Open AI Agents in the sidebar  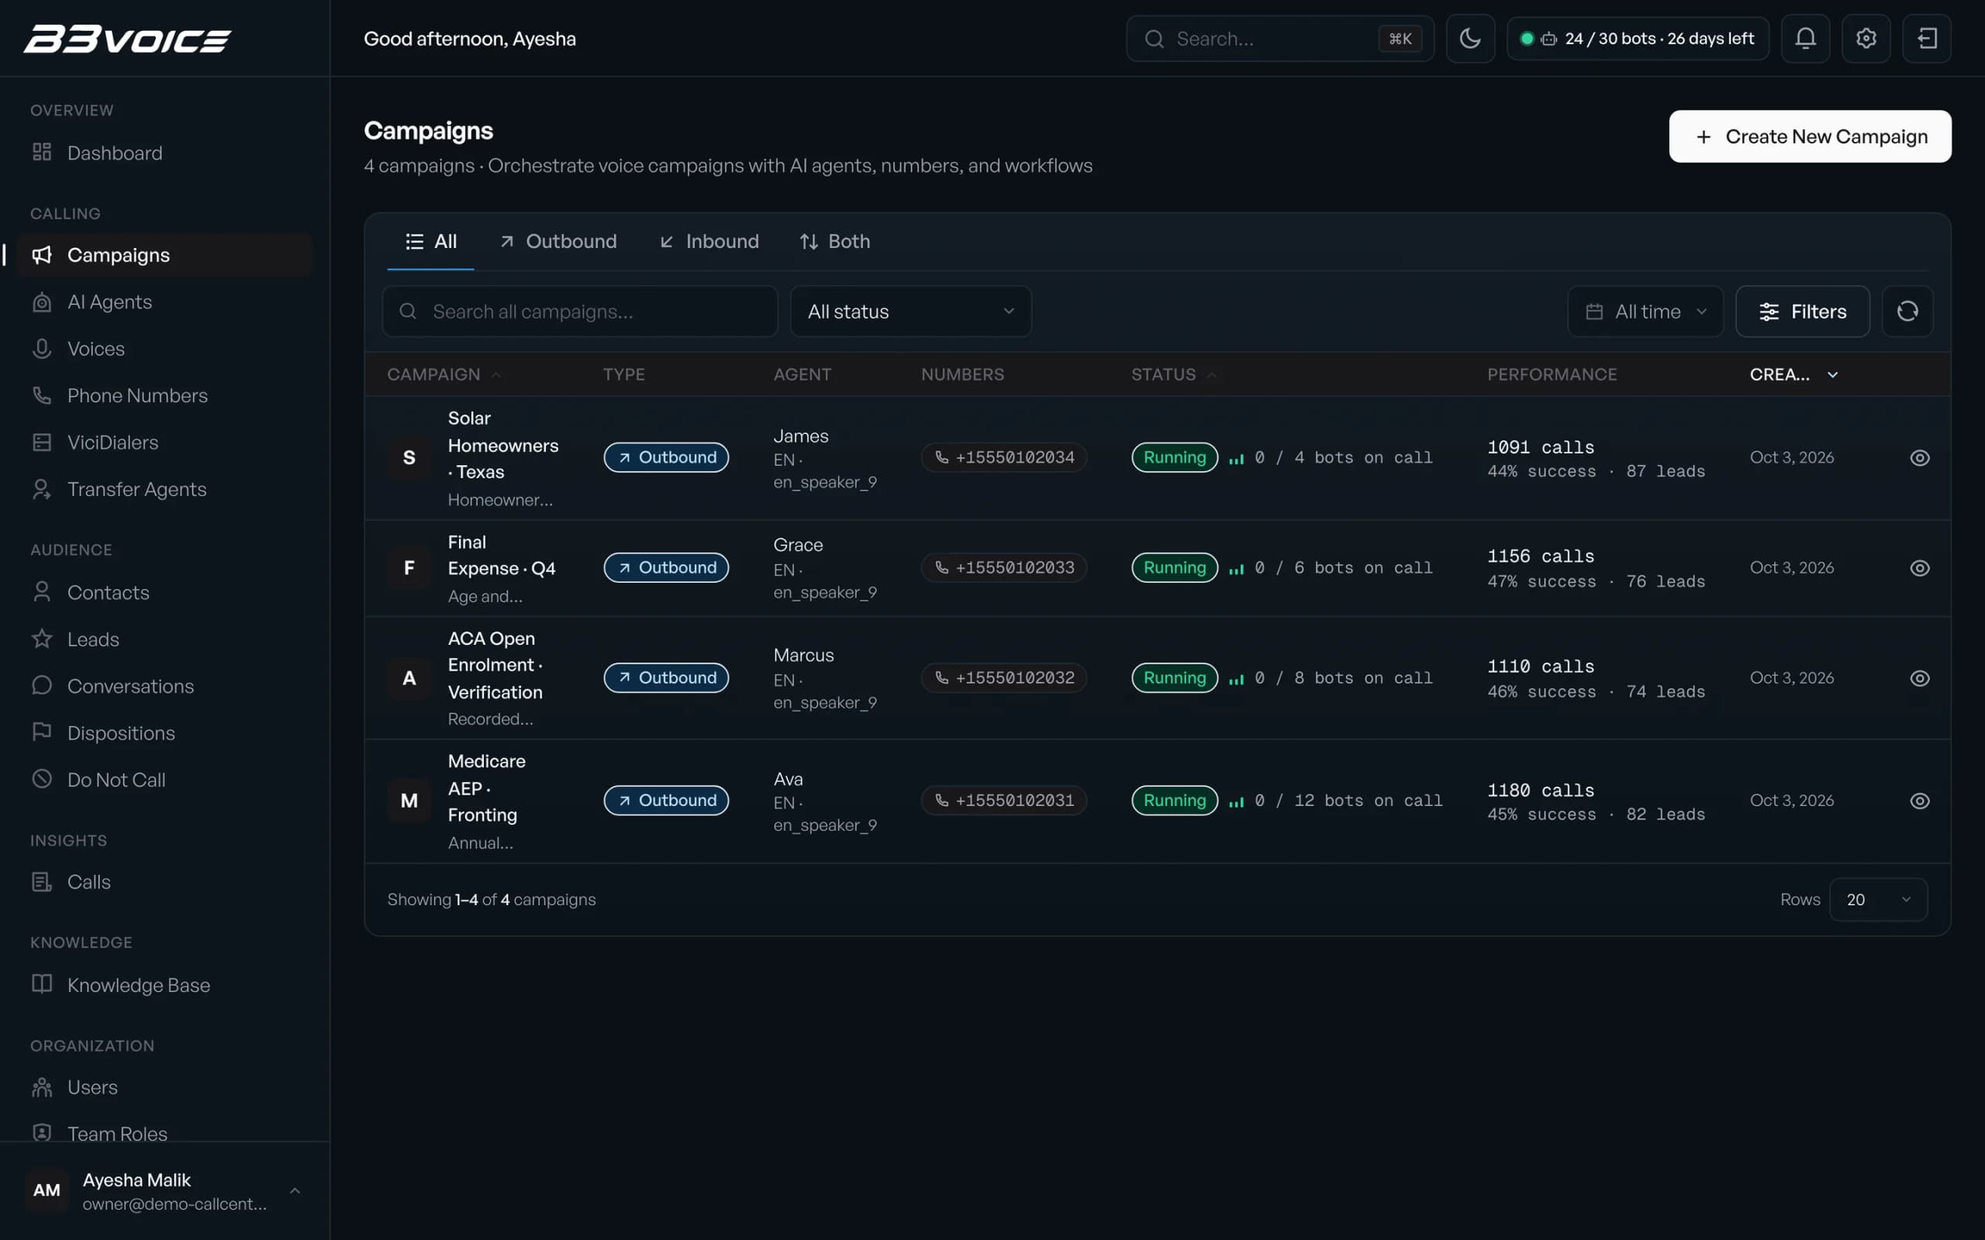click(164, 301)
